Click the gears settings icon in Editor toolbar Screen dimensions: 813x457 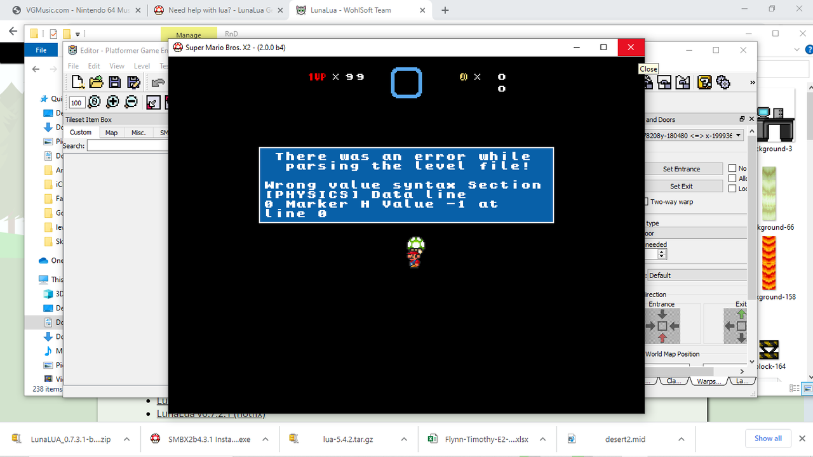723,82
